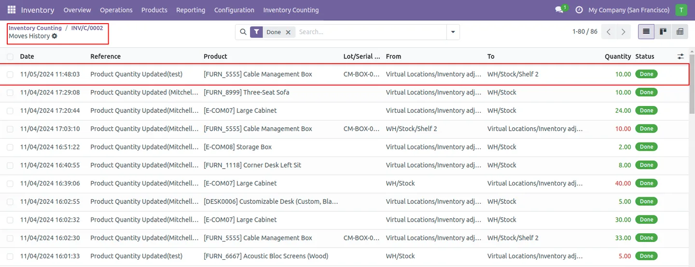The width and height of the screenshot is (695, 267).
Task: Click the 24.00 quantity value
Action: (623, 111)
